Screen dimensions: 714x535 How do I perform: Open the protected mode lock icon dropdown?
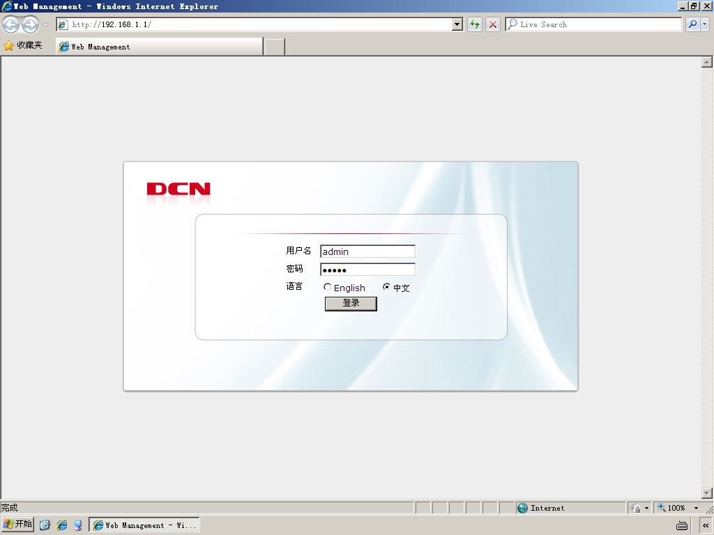tap(640, 508)
